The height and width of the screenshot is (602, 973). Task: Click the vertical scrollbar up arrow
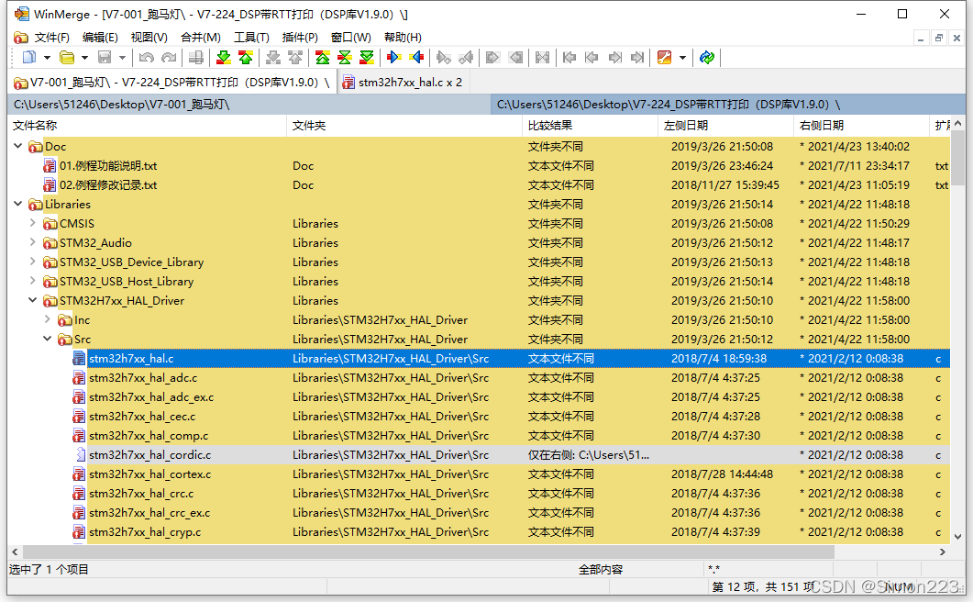[958, 124]
